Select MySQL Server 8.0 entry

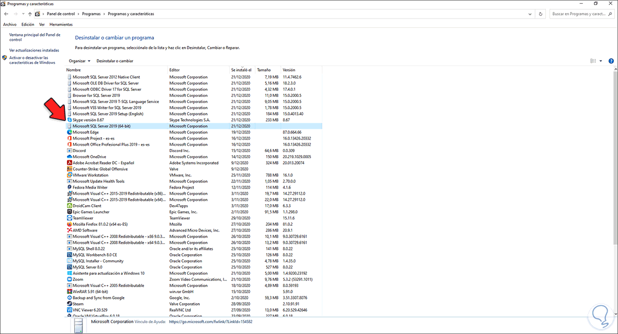[194, 267]
